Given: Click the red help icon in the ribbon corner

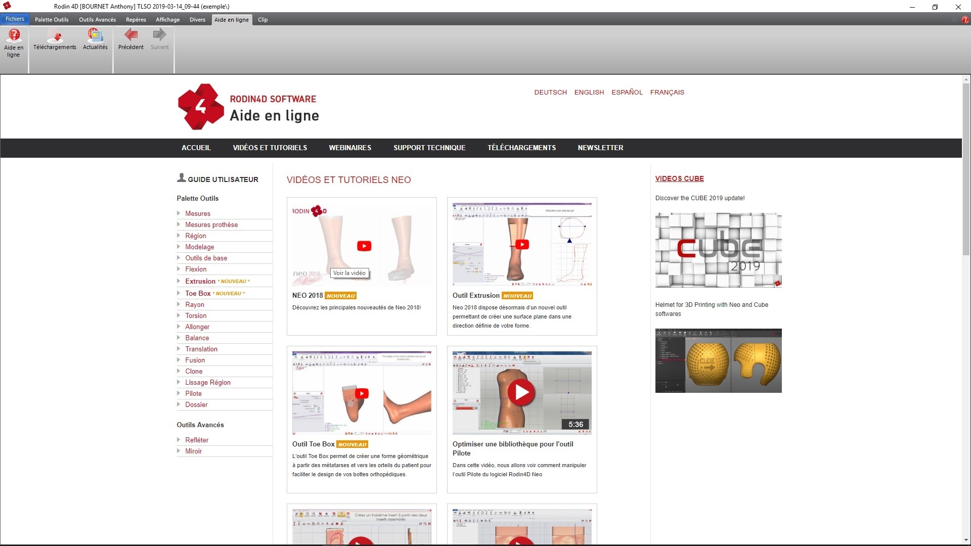Looking at the screenshot, I should [x=965, y=20].
